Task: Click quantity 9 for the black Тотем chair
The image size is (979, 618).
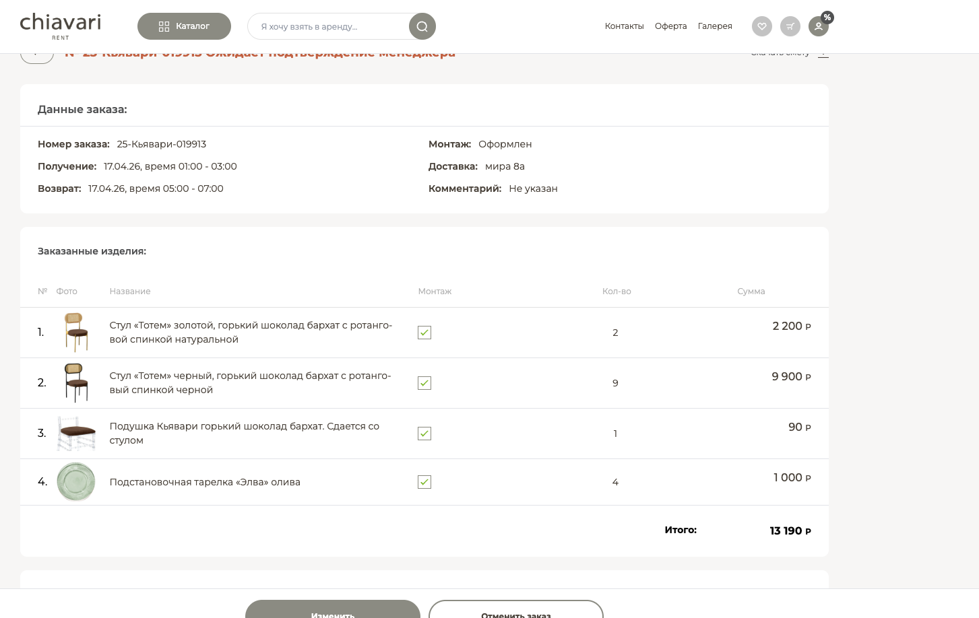Action: tap(615, 383)
